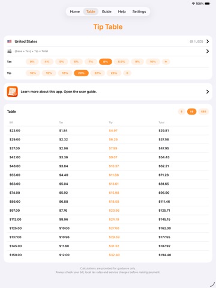This screenshot has width=216, height=288.
Task: Open the Help tab
Action: pyautogui.click(x=122, y=11)
